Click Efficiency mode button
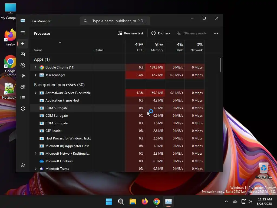Image resolution: width=277 pixels, height=208 pixels. (x=192, y=33)
